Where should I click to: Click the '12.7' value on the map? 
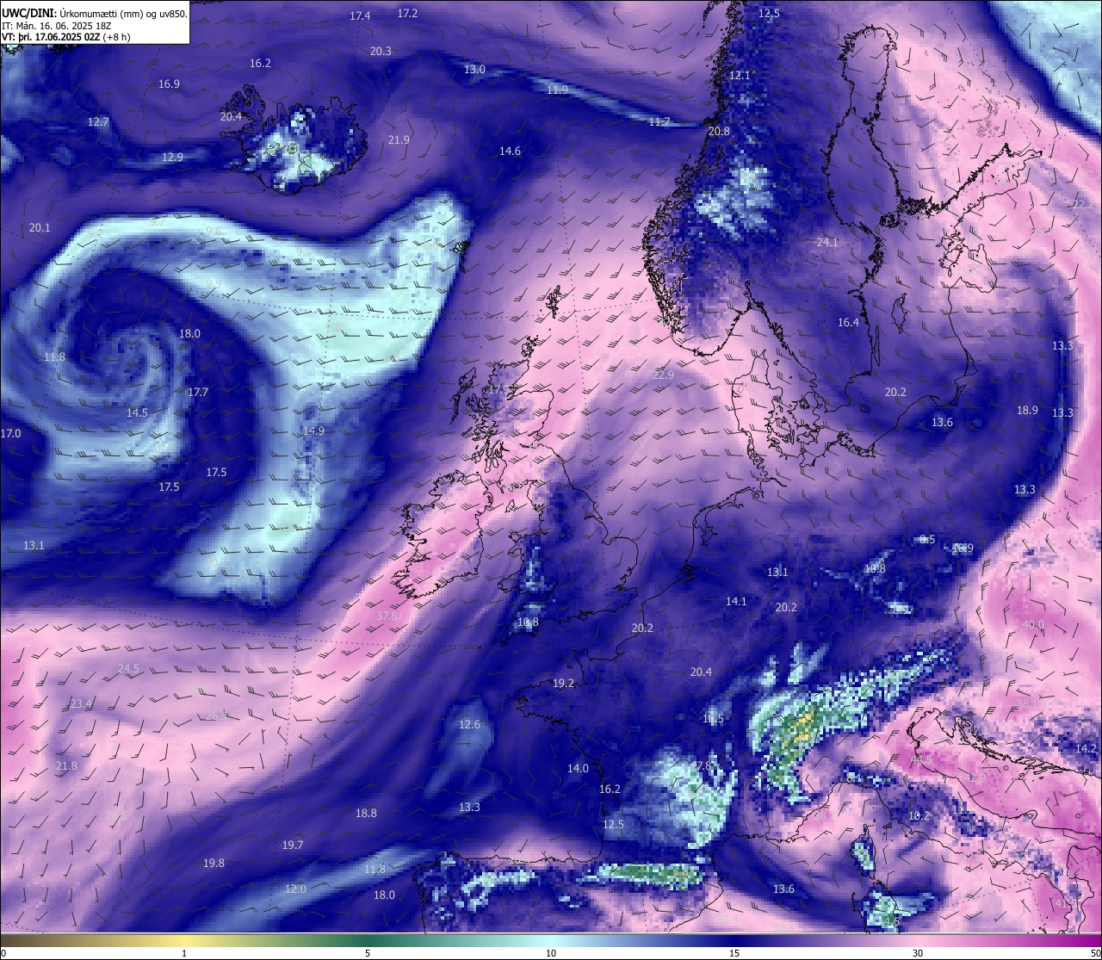pyautogui.click(x=98, y=122)
